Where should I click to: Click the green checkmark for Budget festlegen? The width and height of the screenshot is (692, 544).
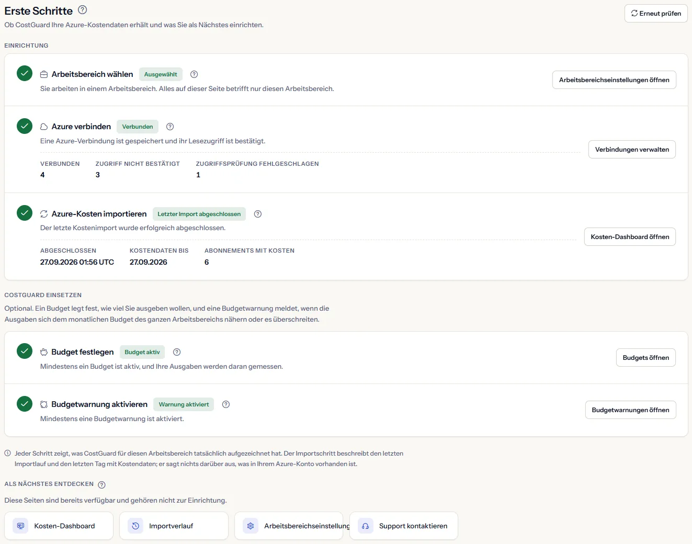tap(25, 351)
